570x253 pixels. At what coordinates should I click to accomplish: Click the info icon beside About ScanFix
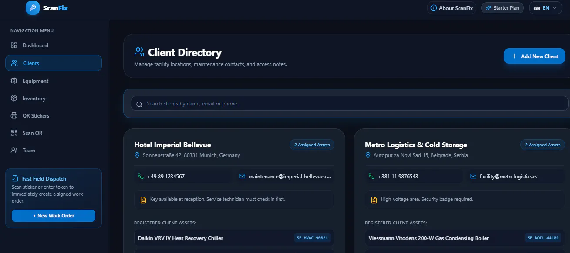433,8
